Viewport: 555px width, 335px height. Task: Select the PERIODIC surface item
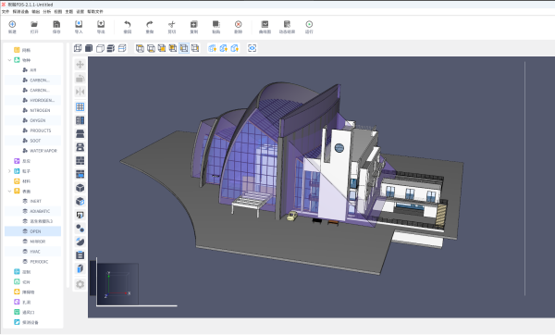click(x=32, y=262)
